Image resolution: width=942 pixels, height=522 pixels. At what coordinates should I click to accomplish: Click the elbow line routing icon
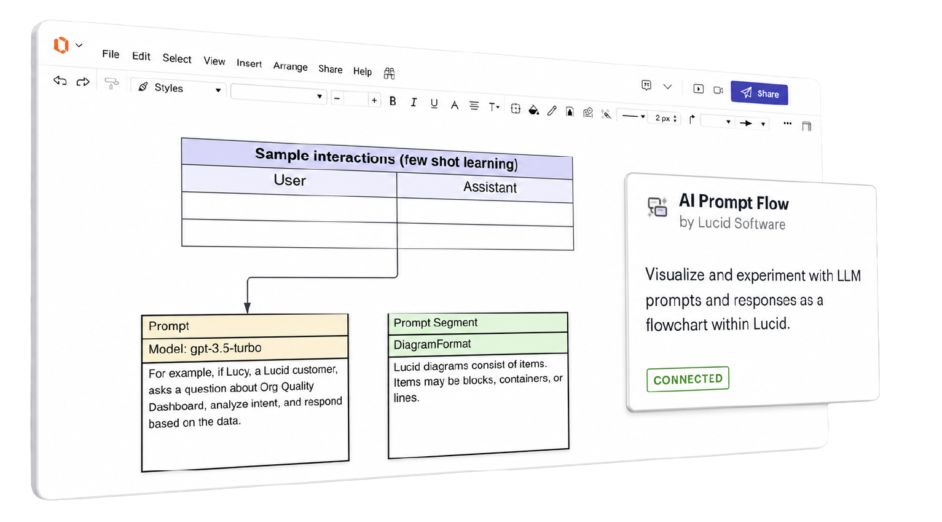pyautogui.click(x=692, y=119)
